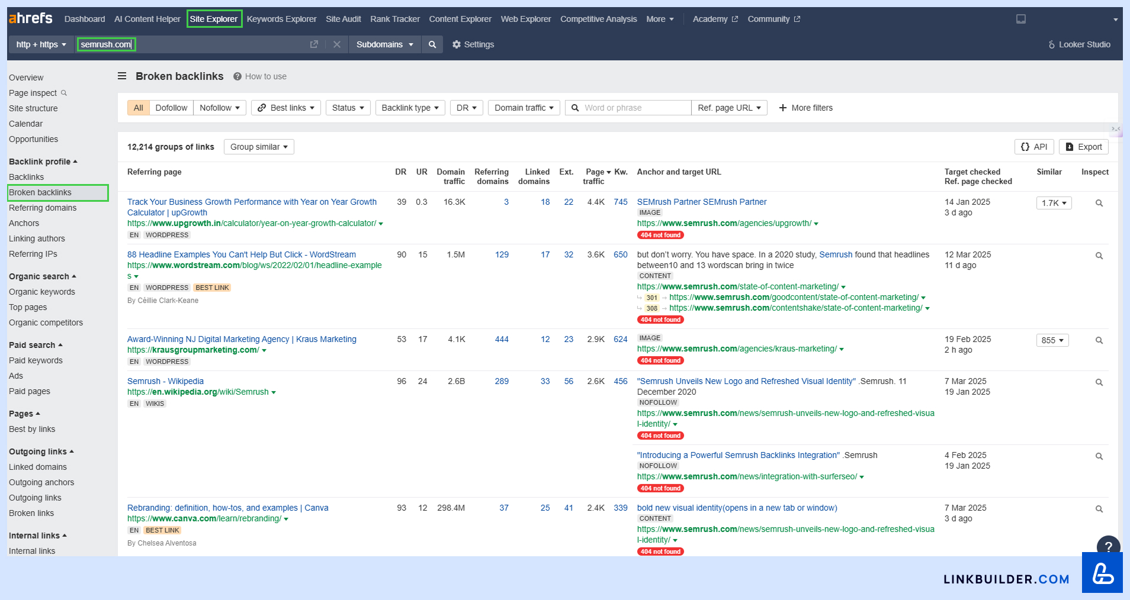Collapse the Outgoing links section
This screenshot has height=600, width=1130.
pyautogui.click(x=41, y=451)
